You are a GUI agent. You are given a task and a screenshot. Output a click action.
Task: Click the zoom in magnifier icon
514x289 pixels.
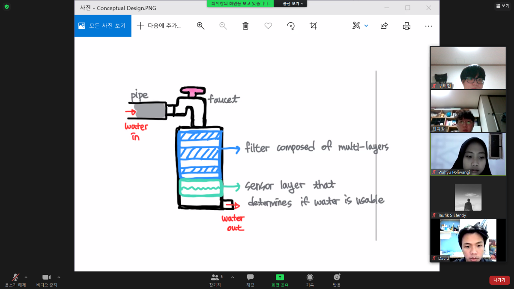pyautogui.click(x=200, y=26)
